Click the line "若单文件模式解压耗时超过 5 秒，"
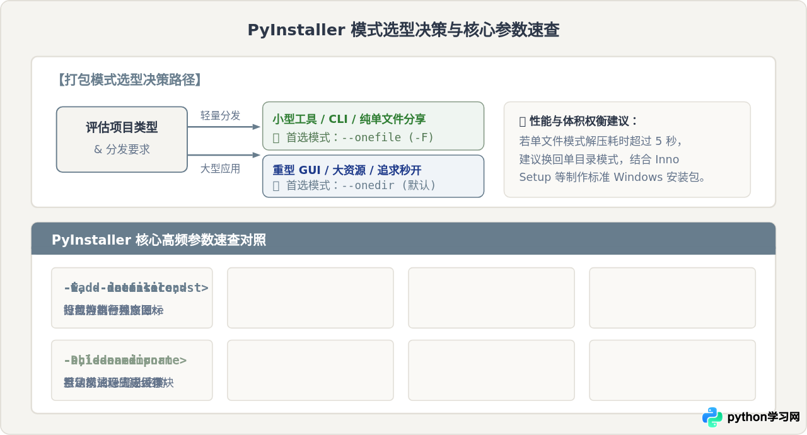The height and width of the screenshot is (435, 807). point(601,140)
